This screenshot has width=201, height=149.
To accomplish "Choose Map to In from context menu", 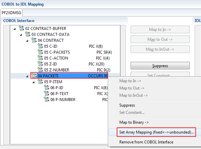I will tap(130, 81).
